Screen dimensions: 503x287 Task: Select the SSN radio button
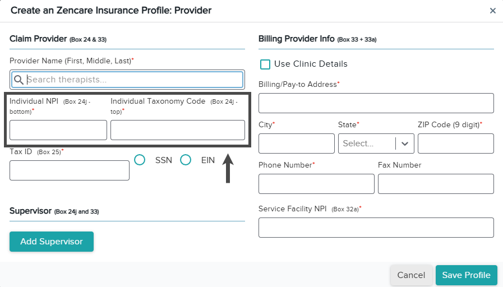(x=140, y=160)
